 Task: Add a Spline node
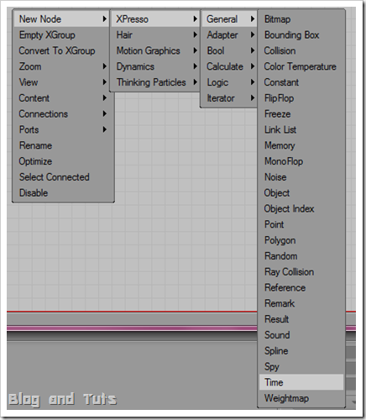[301, 351]
